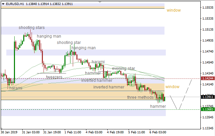Select the 'evening star' pattern label
The height and width of the screenshot is (136, 215).
123,68
